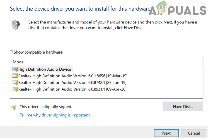208x138 pixels.
Task: Open the Have Disk dialog
Action: pyautogui.click(x=183, y=106)
